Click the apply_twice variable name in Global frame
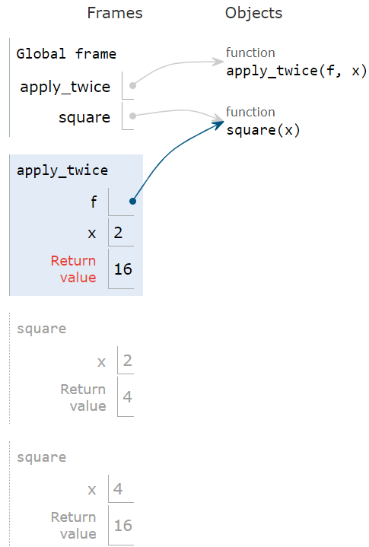Screen dimensions: 369x547 65,87
